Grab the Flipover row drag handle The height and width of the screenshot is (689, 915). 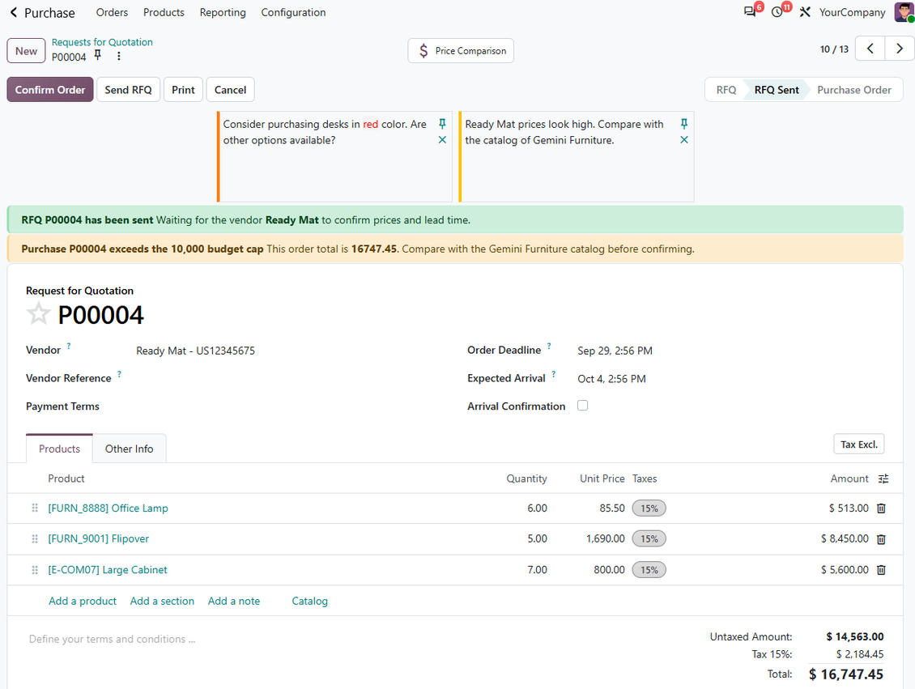pos(35,539)
